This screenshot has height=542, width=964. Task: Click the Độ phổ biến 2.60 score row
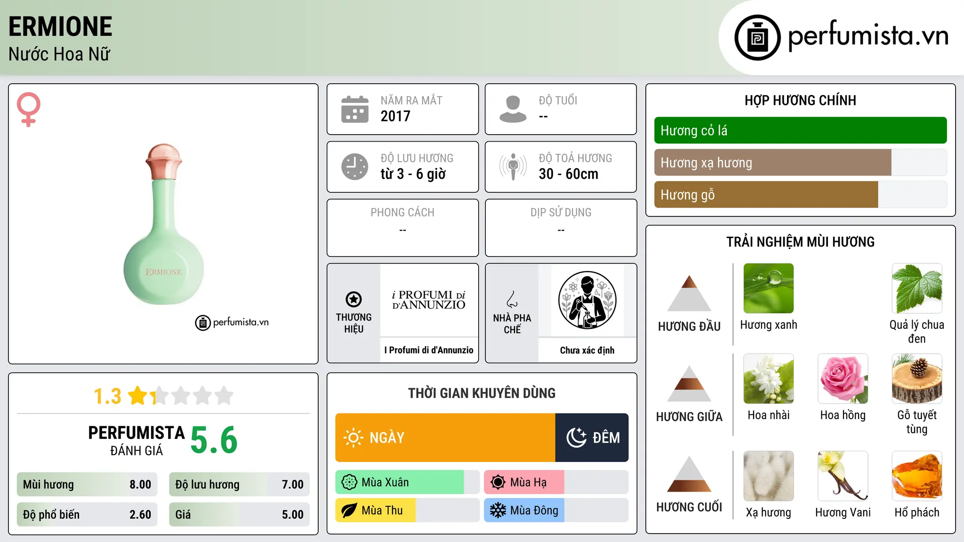click(x=87, y=514)
